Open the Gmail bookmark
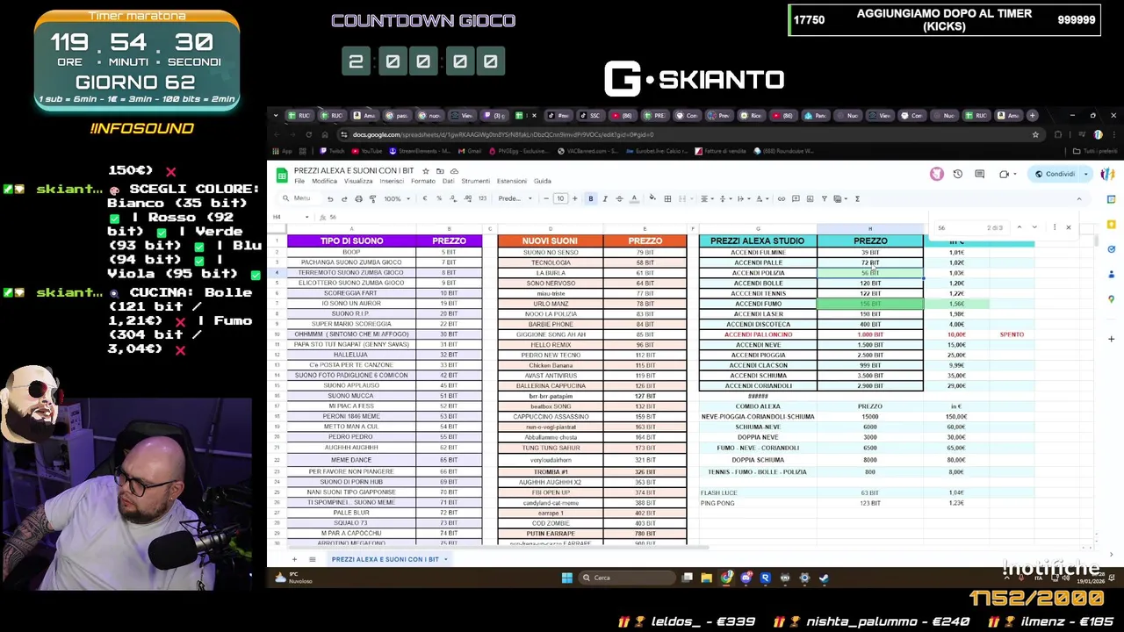Viewport: 1124px width, 632px height. [469, 151]
